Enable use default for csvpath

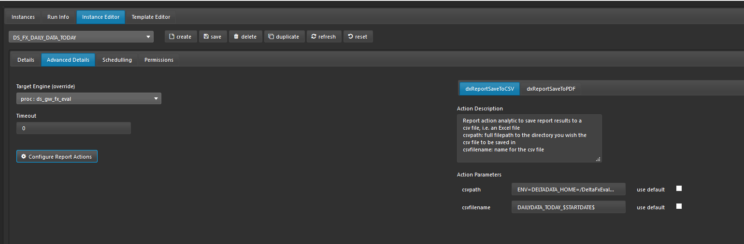pos(679,189)
